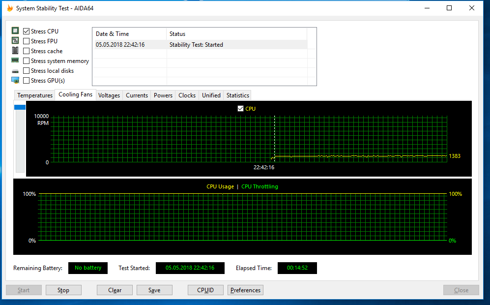Image resolution: width=490 pixels, height=305 pixels.
Task: Click the blue graph scale slider handle
Action: [20, 107]
